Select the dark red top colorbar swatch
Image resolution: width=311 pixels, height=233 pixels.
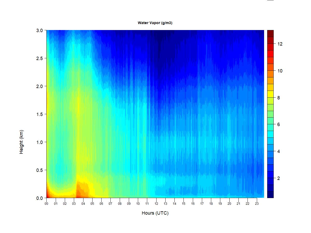point(270,33)
